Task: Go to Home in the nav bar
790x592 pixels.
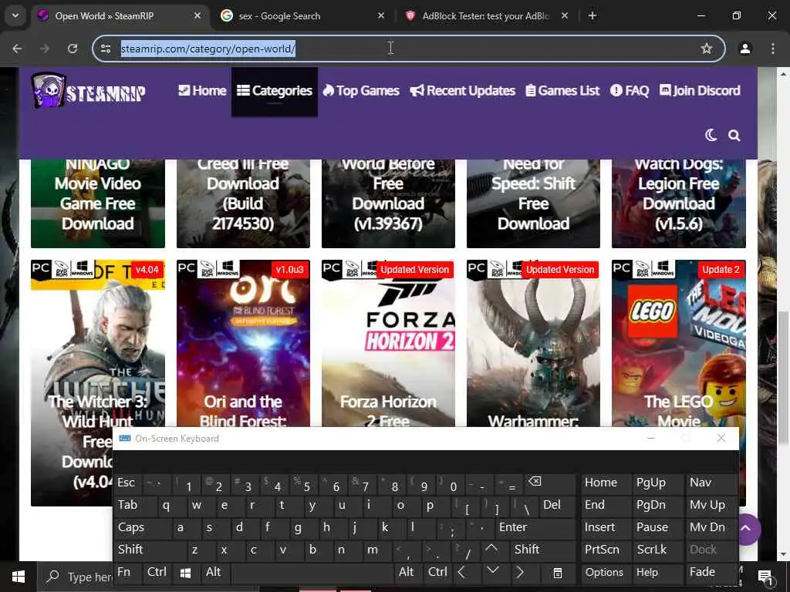Action: point(202,91)
